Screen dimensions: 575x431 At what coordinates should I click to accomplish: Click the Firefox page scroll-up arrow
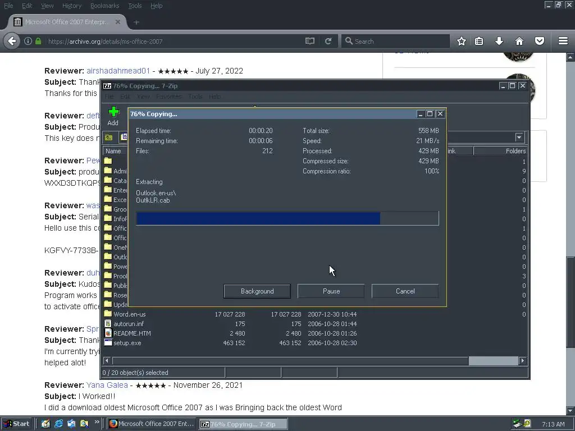click(571, 57)
